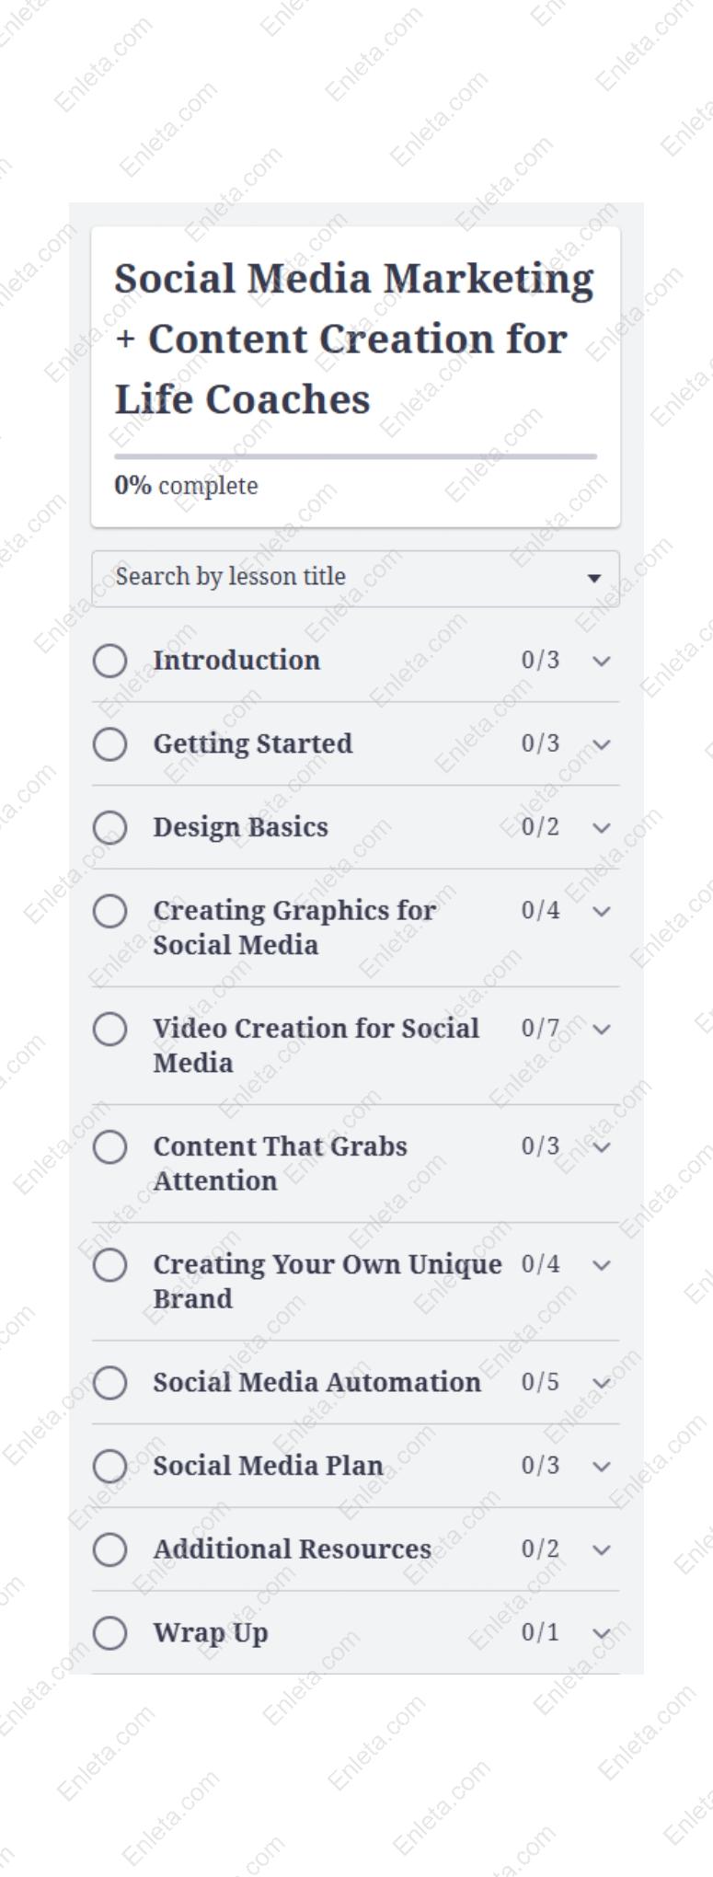Open the Getting Started section title
713x1877 pixels.
252,743
